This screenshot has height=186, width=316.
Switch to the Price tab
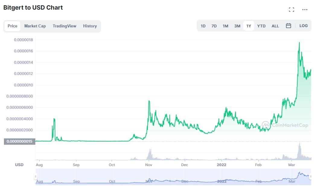12,26
